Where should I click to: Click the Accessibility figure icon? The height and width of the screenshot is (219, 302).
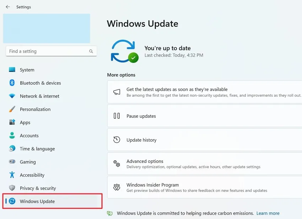click(x=12, y=175)
